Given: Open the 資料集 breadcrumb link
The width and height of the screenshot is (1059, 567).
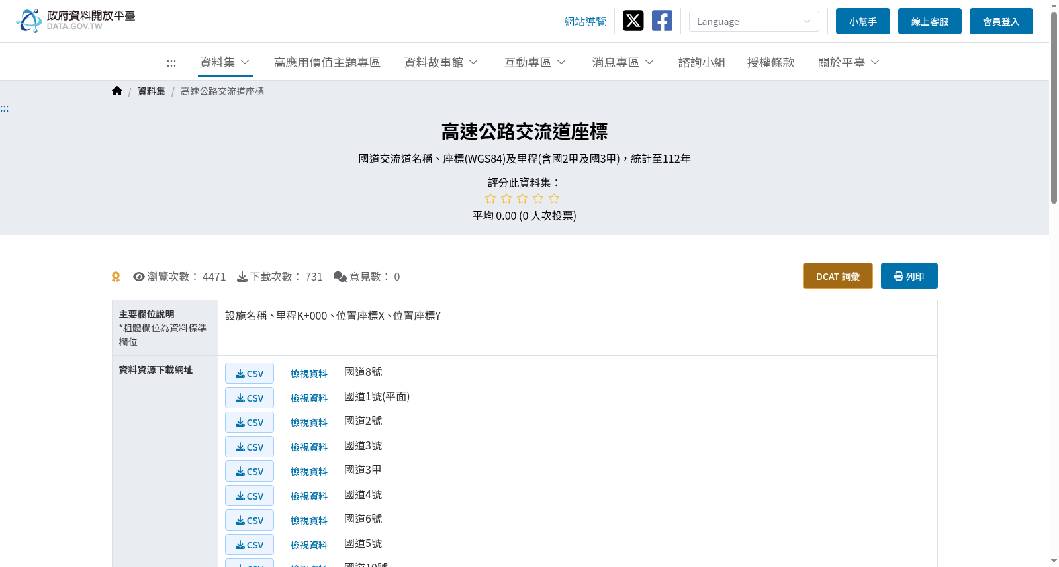Looking at the screenshot, I should [152, 91].
